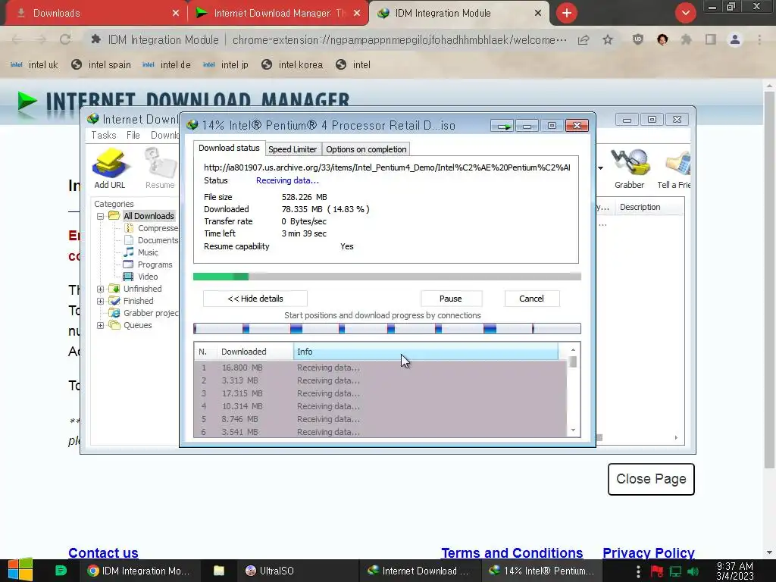
Task: Switch to the Download status tab
Action: click(x=229, y=148)
